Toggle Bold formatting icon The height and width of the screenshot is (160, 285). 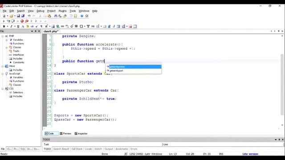click(4, 27)
